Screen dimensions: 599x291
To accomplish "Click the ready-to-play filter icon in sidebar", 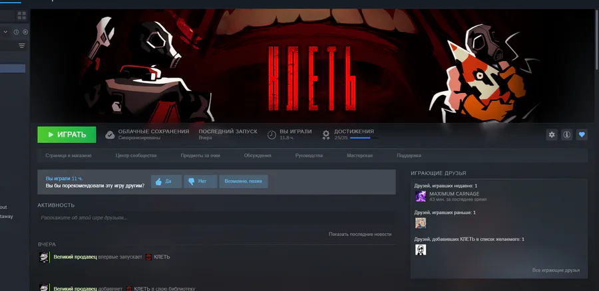I will coord(25,32).
